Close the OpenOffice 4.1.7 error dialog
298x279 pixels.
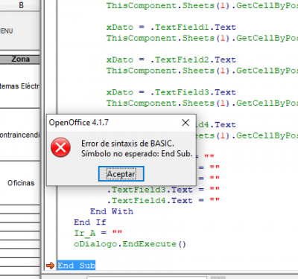[x=186, y=123]
